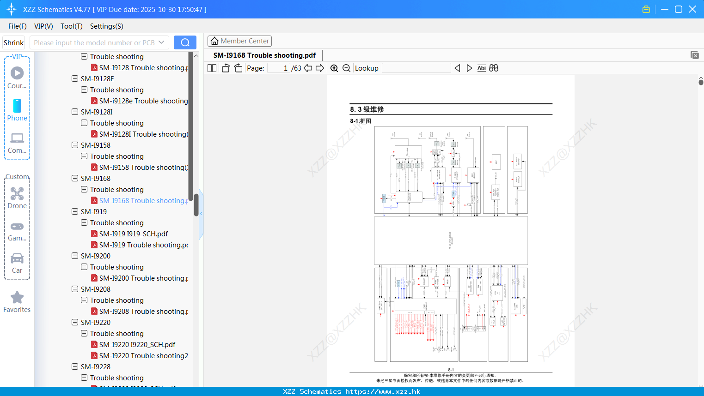Close the PDF tab panel icon

point(695,55)
